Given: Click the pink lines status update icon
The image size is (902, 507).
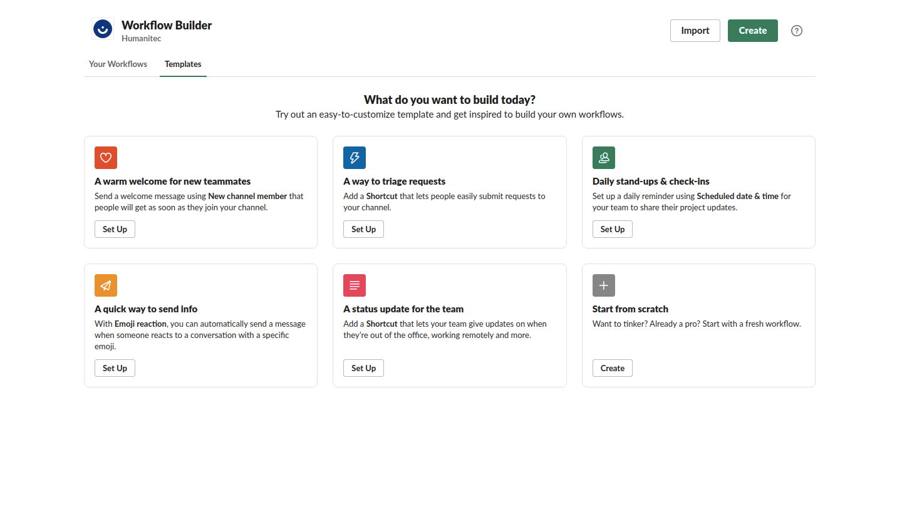Looking at the screenshot, I should click(355, 285).
